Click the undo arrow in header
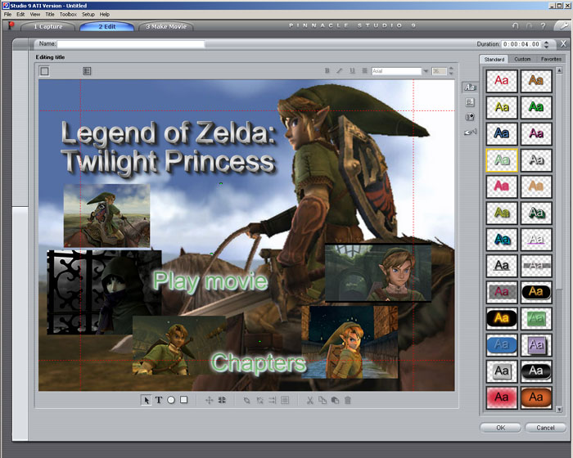The image size is (573, 458). pyautogui.click(x=515, y=26)
